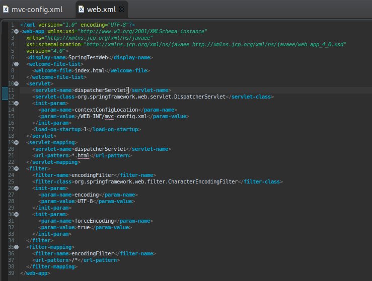Collapse the filter-mapping fold at line 35
The width and height of the screenshot is (372, 281).
17,247
